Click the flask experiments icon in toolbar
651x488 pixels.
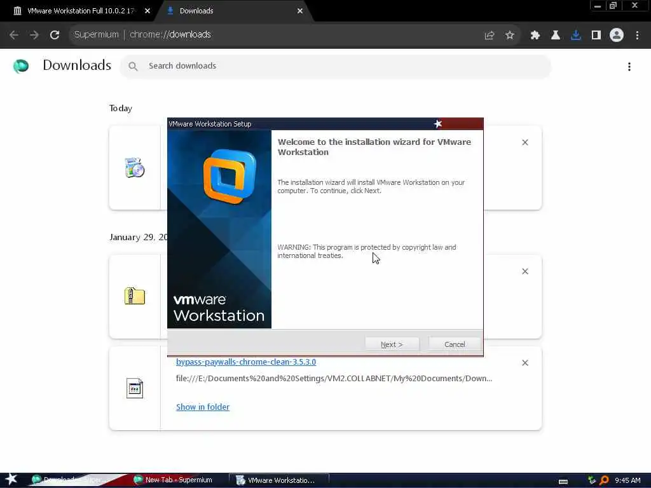coord(556,36)
